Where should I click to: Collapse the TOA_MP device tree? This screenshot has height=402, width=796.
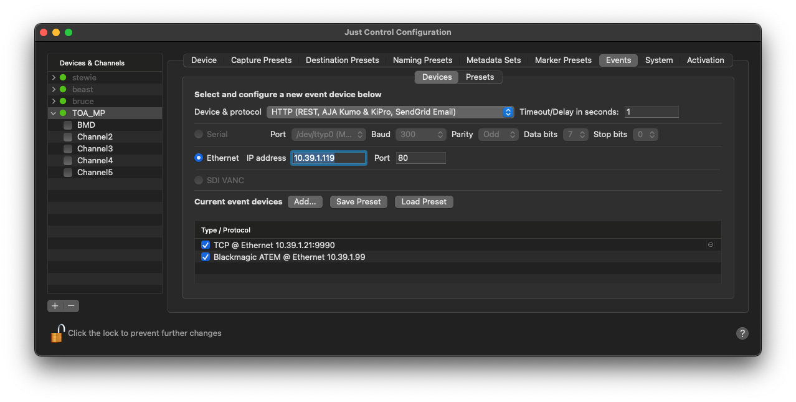(x=54, y=113)
